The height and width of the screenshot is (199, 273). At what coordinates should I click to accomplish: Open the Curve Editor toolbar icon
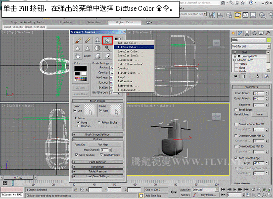pos(245,15)
